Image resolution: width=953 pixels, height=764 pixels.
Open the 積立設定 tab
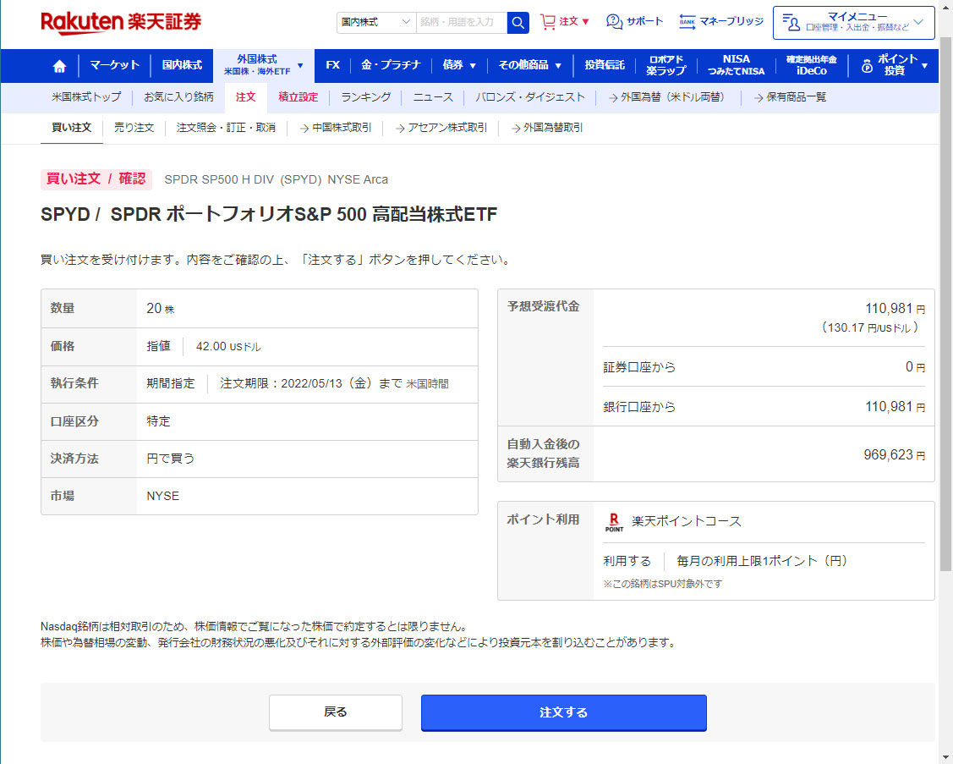[298, 97]
